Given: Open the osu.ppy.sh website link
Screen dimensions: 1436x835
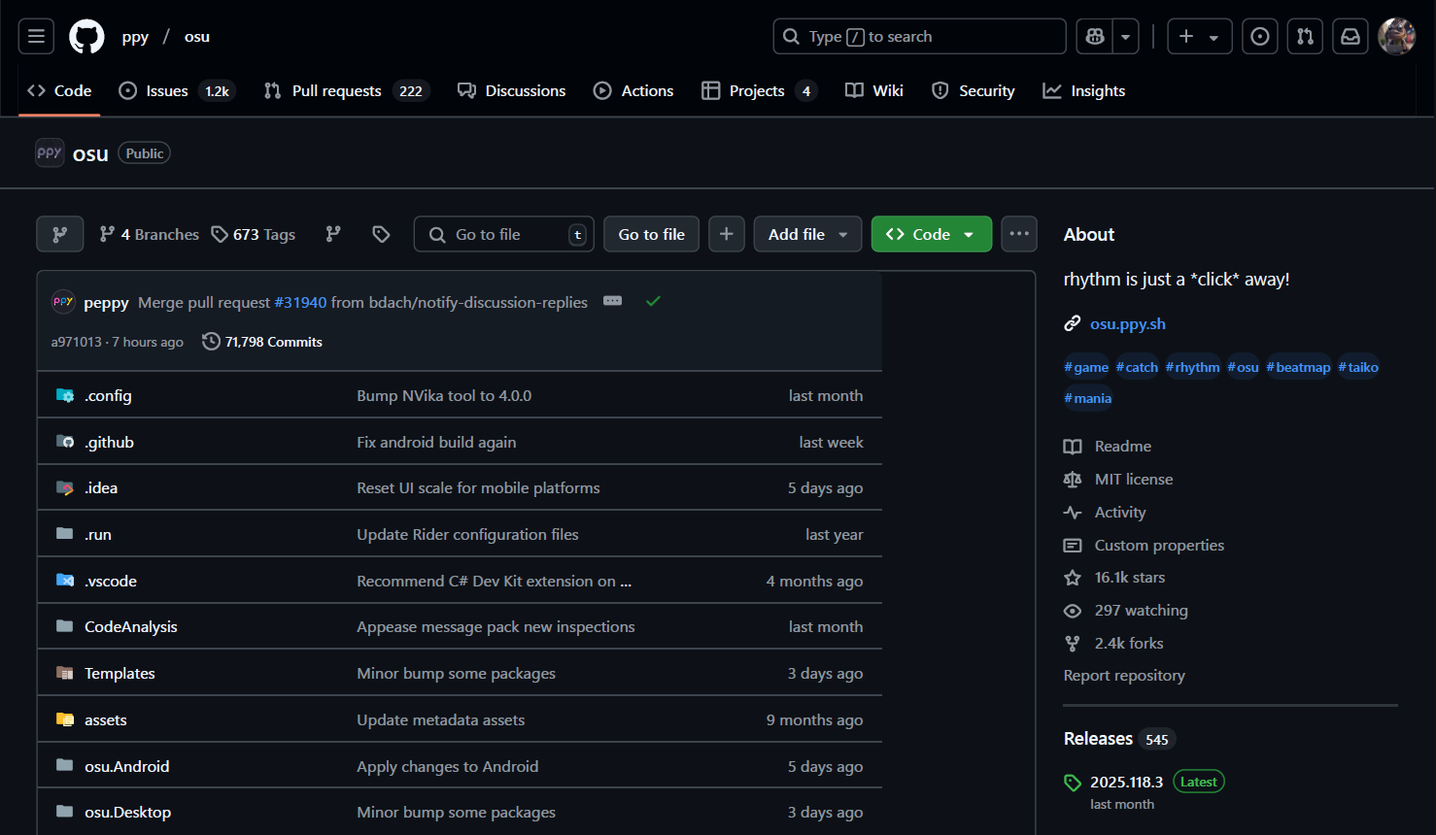Looking at the screenshot, I should (1128, 323).
